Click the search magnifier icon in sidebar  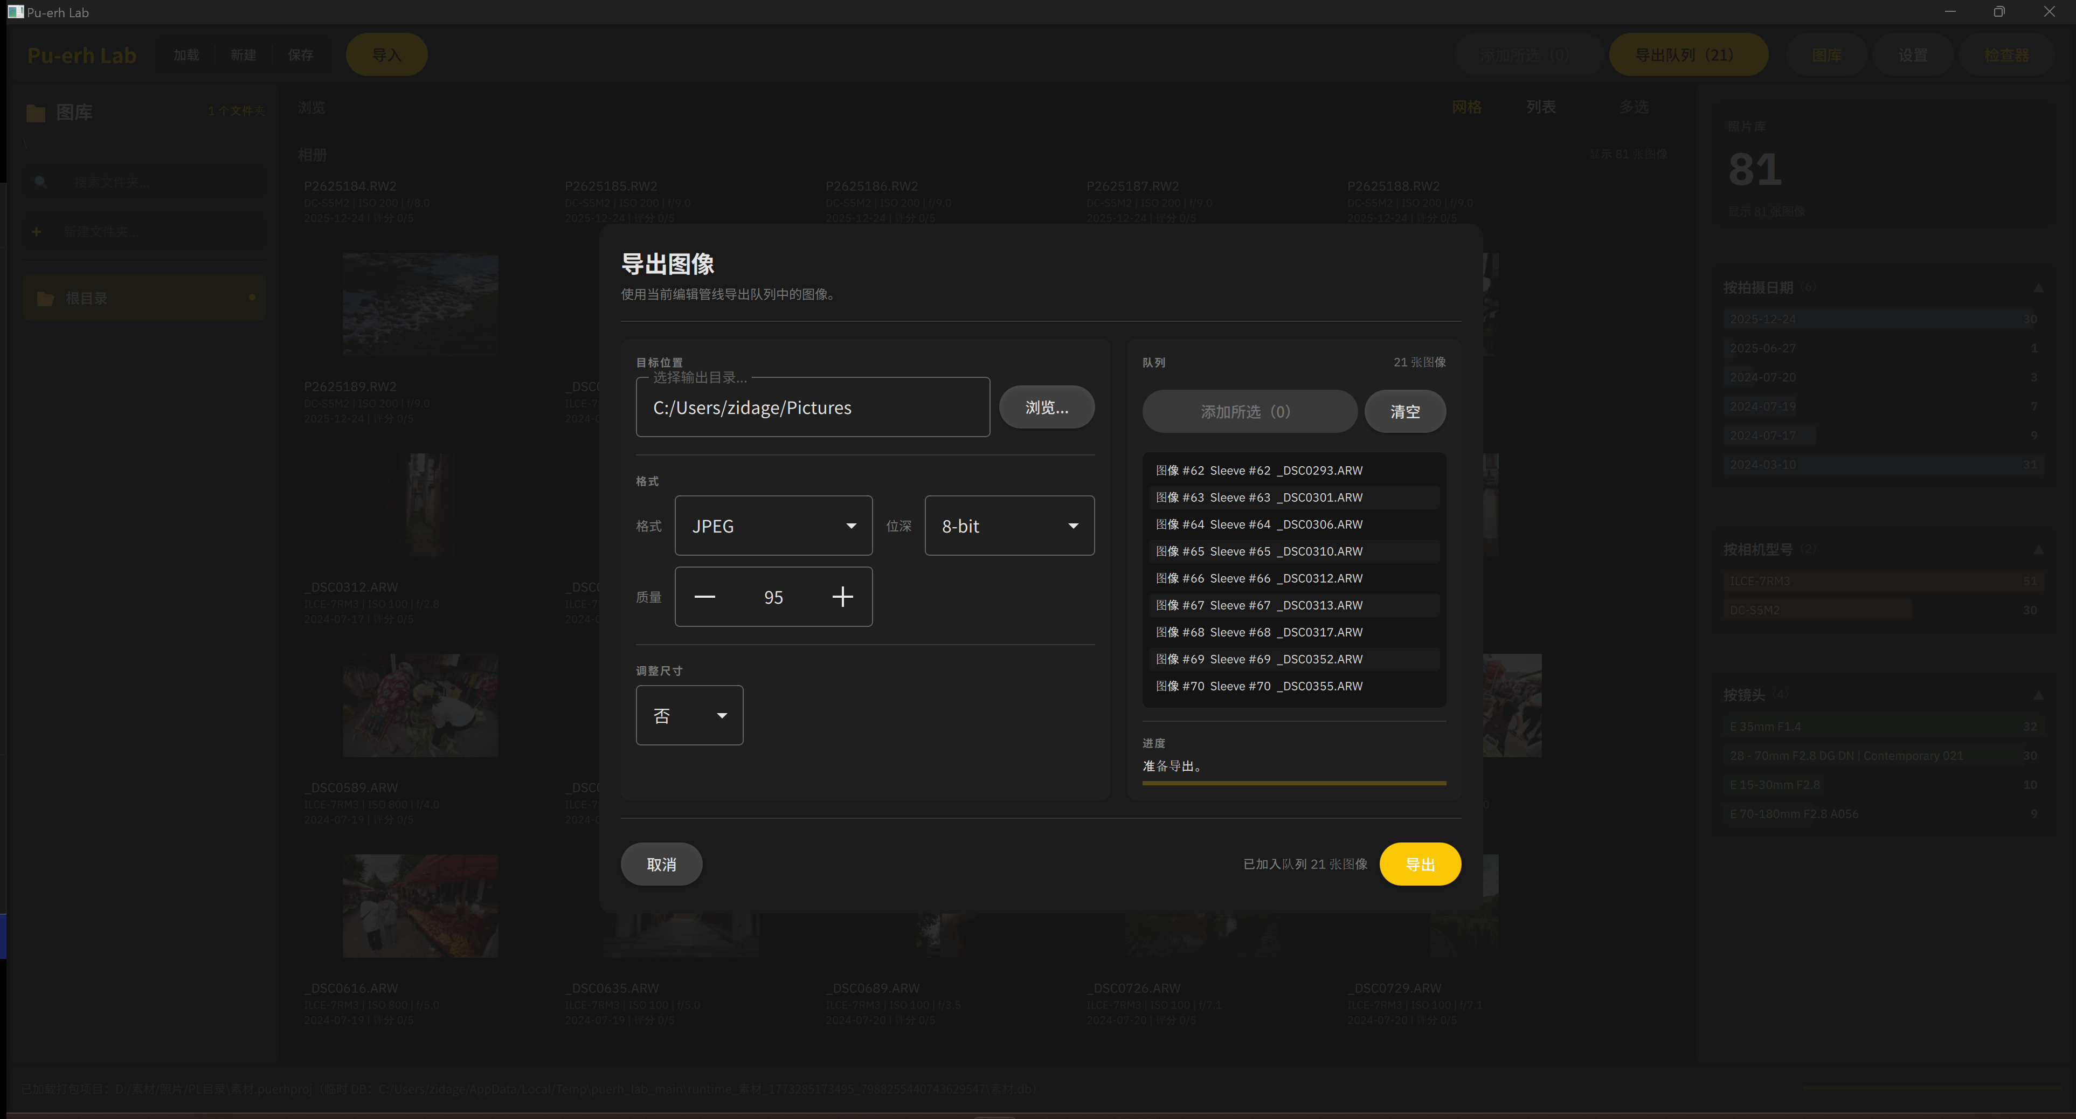(x=40, y=182)
